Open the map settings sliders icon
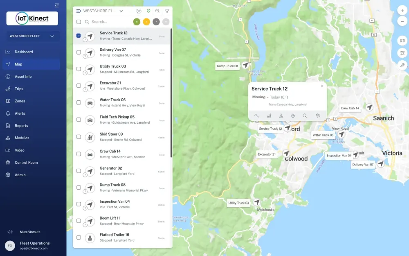The image size is (409, 256). click(402, 53)
